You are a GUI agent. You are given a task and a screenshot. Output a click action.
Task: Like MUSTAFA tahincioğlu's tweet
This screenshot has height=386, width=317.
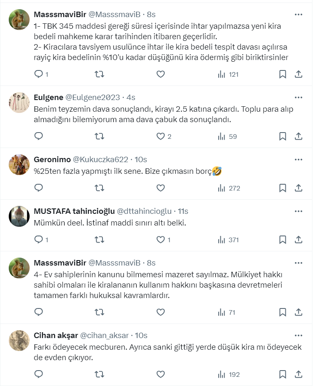pos(161,240)
